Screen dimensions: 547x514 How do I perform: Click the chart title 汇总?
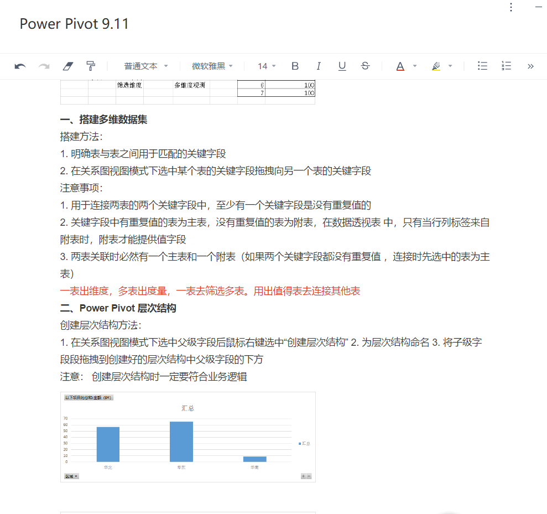[187, 408]
